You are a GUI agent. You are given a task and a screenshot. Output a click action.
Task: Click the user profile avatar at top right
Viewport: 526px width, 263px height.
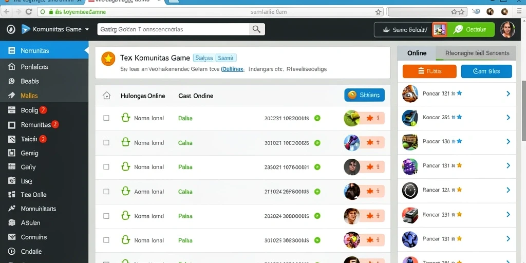coord(507,29)
